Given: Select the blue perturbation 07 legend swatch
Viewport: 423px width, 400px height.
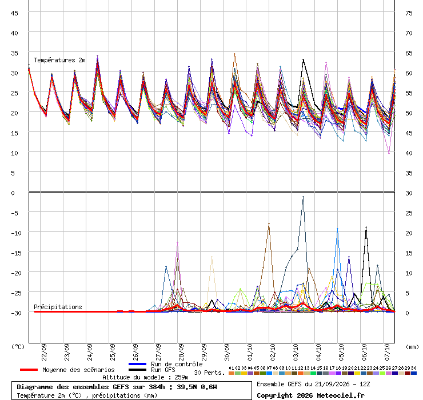Looking at the screenshot, I should pyautogui.click(x=269, y=373).
